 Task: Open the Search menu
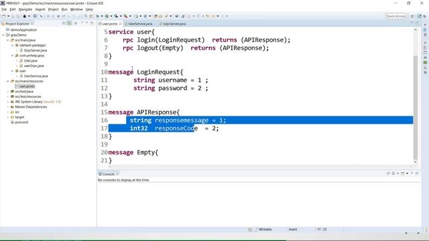pos(40,9)
